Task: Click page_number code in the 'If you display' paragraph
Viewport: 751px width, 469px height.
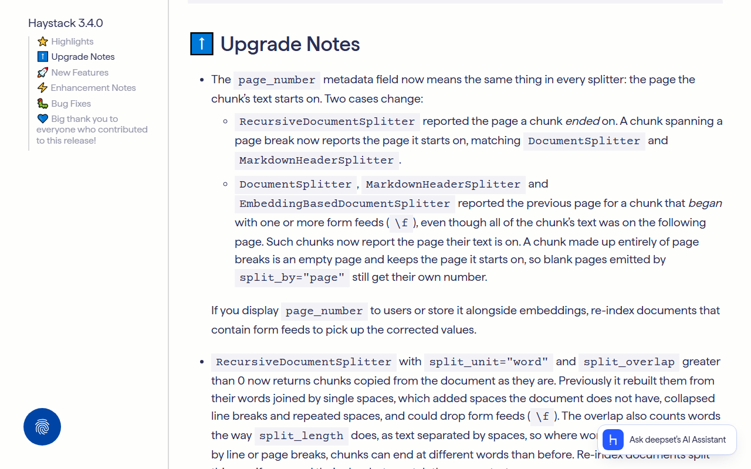Action: click(324, 311)
